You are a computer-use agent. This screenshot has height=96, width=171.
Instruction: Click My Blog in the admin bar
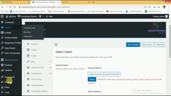pos(11,17)
